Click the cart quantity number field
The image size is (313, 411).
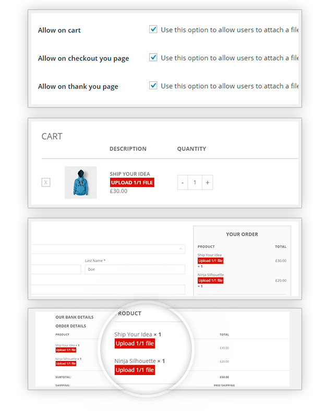[195, 182]
